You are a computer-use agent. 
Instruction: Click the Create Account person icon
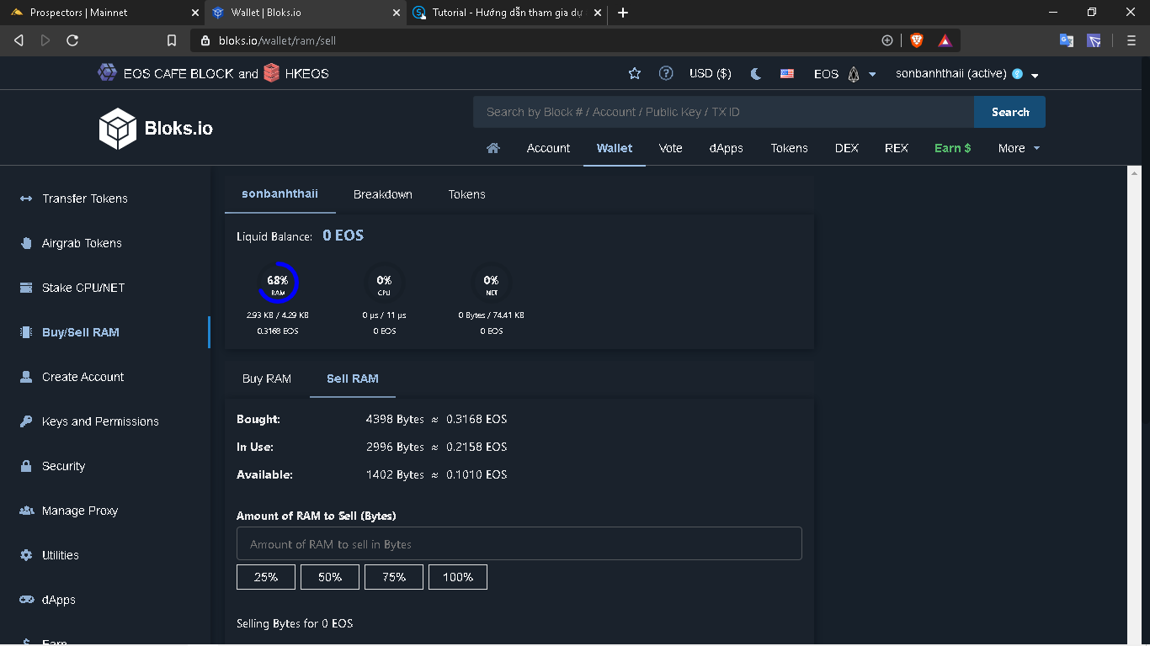(26, 377)
